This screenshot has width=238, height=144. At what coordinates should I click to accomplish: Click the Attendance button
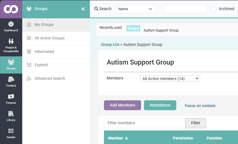pyautogui.click(x=160, y=105)
